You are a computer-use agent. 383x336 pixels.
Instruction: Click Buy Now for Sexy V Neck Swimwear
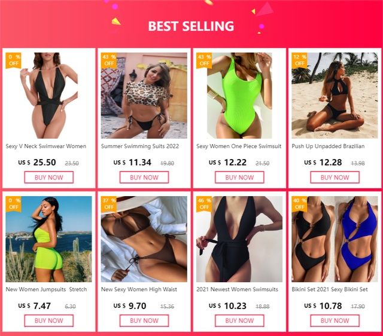click(x=49, y=178)
